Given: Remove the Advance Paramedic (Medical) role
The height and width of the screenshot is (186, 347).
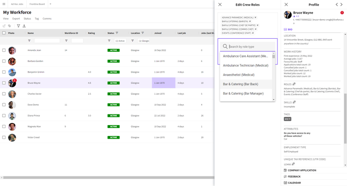Looking at the screenshot, I should click(x=255, y=18).
